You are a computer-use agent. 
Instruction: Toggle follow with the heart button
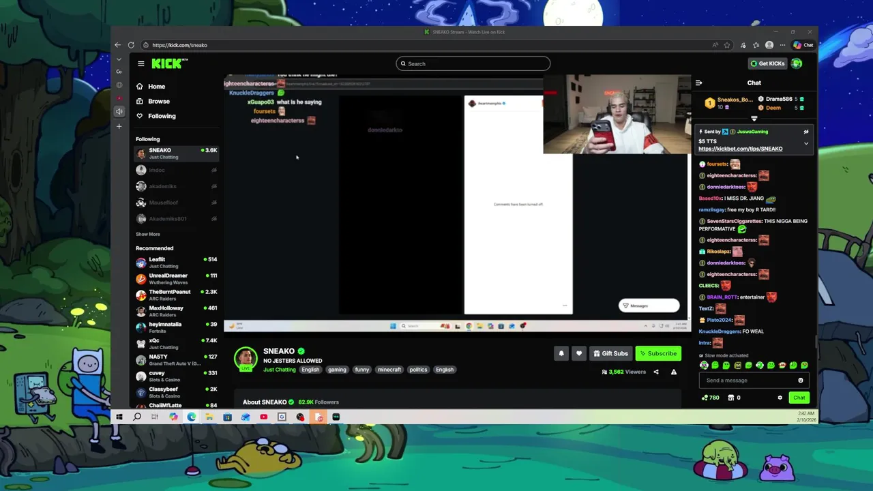click(x=579, y=353)
